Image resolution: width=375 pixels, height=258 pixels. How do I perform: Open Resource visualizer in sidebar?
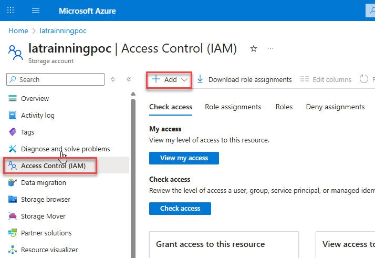tap(49, 250)
